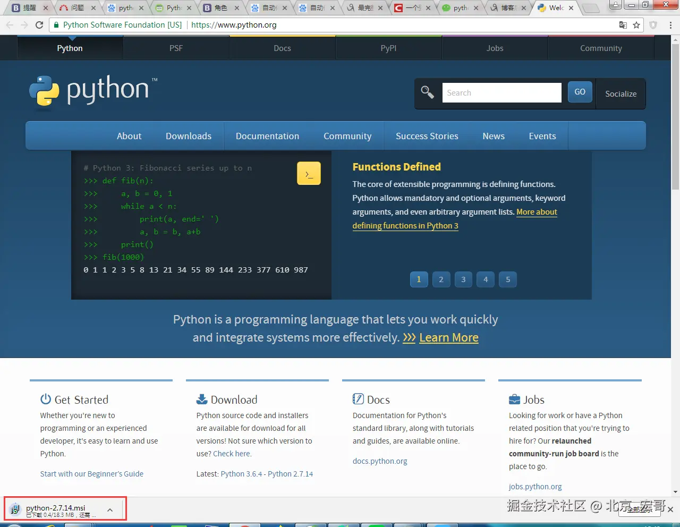The image size is (680, 527).
Task: Open the Docs top navigation tab
Action: [282, 48]
